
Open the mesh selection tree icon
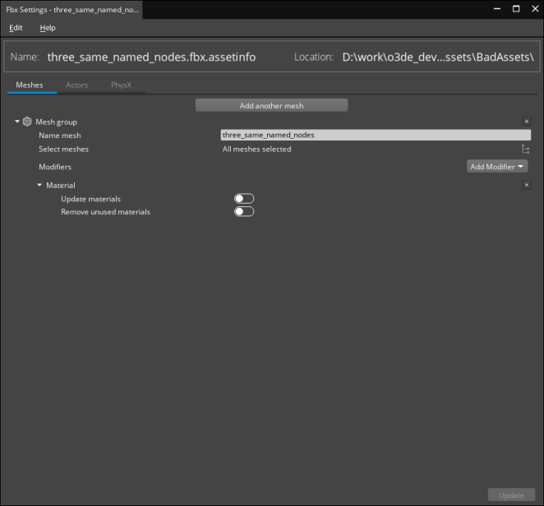tap(525, 149)
